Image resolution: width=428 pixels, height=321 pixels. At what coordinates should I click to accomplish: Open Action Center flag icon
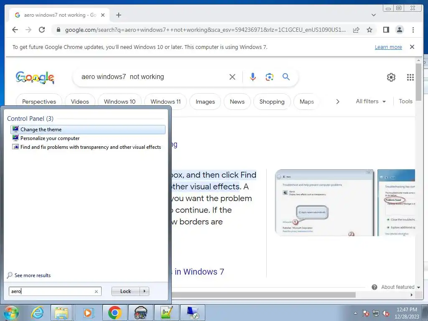click(x=366, y=313)
